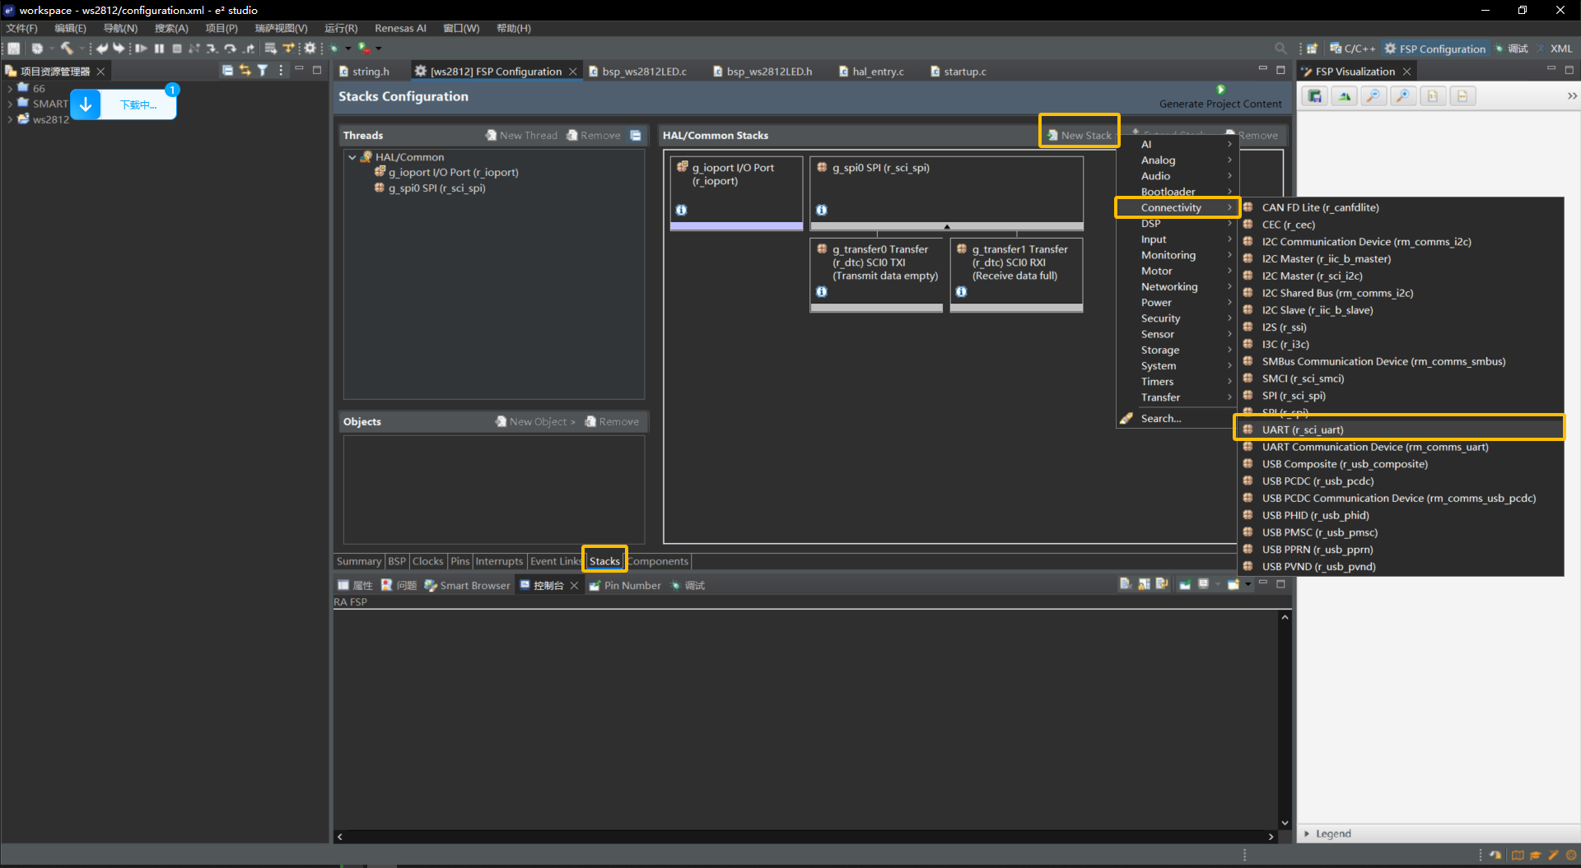Open the Connectivity submenu
The width and height of the screenshot is (1581, 868).
(1178, 207)
